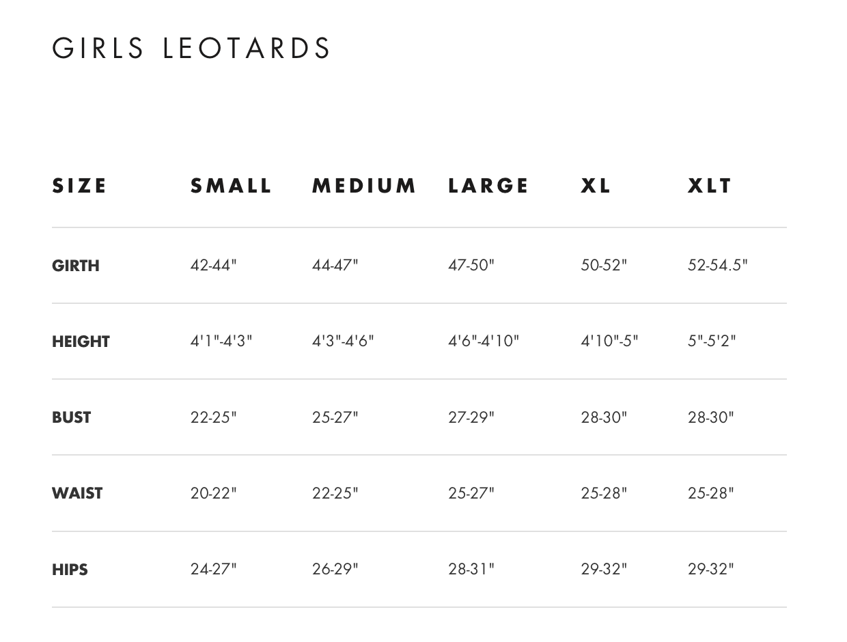Click the 27-29" bust value
Image resolution: width=847 pixels, height=642 pixels.
(x=471, y=417)
